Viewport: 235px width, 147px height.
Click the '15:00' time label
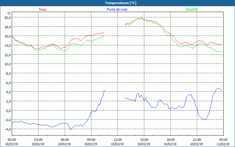tap(144, 140)
